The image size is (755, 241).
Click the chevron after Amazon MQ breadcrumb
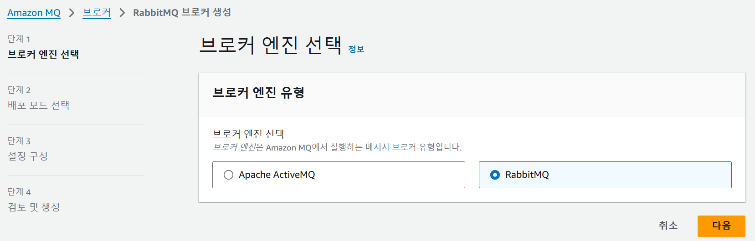click(x=72, y=13)
